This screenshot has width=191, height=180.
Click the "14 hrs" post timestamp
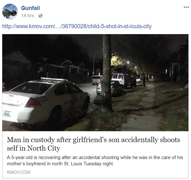pyautogui.click(x=28, y=16)
